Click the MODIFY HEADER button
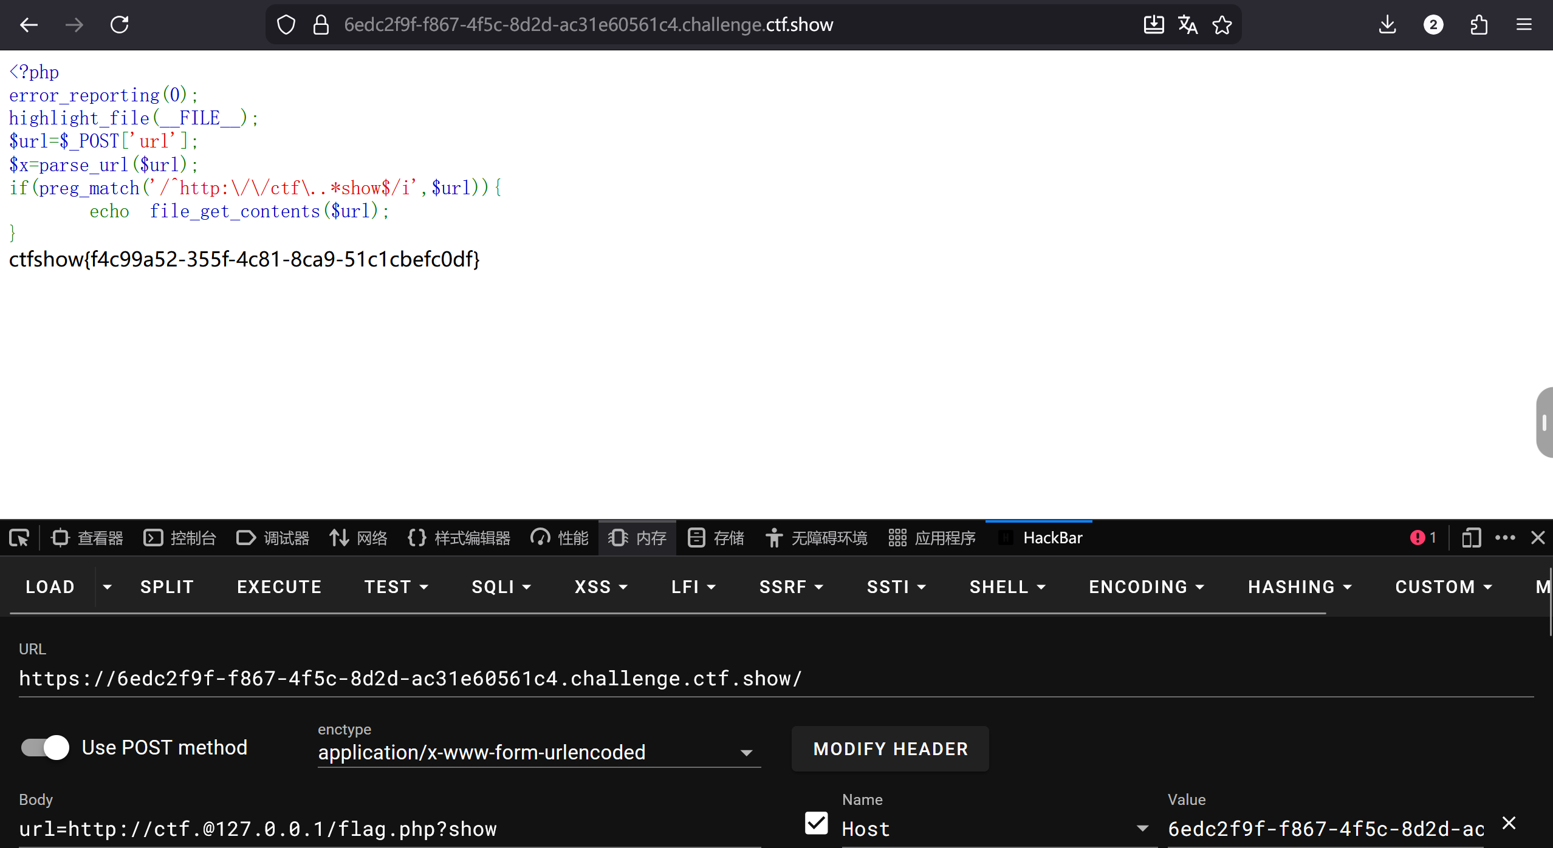This screenshot has width=1553, height=848. coord(890,749)
